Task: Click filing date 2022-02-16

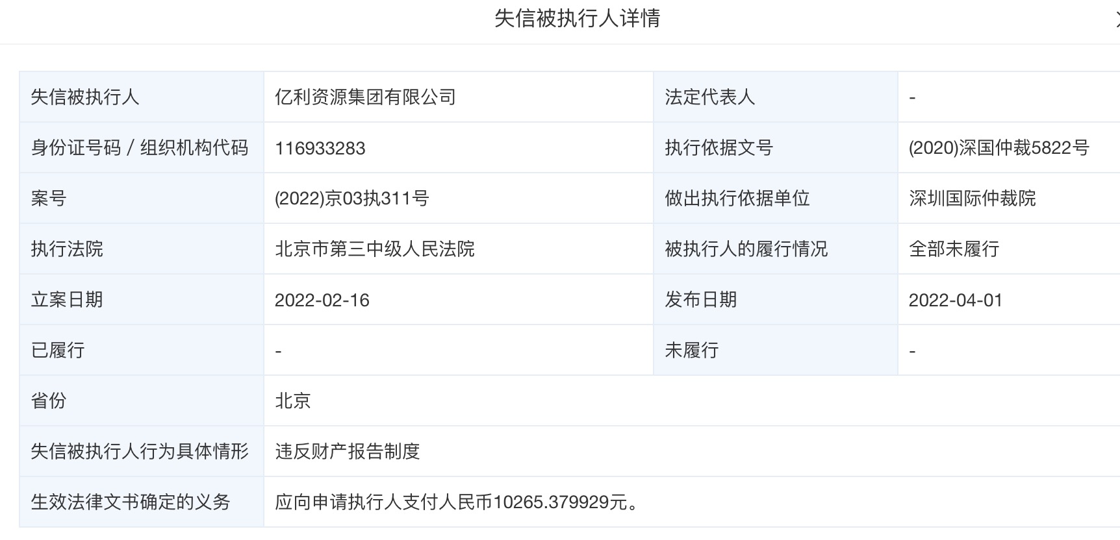Action: click(x=322, y=300)
